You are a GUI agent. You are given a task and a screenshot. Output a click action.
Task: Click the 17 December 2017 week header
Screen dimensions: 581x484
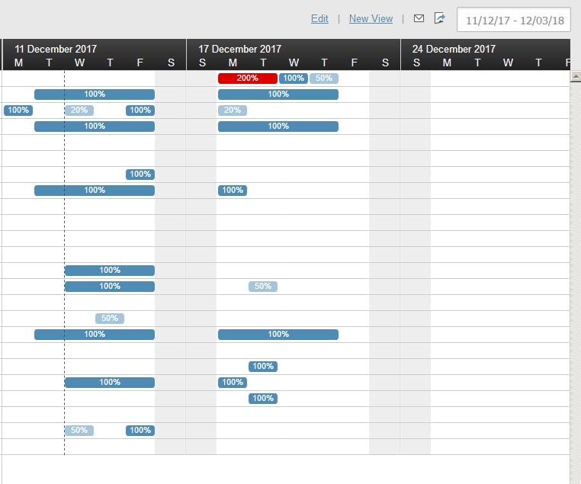(x=239, y=49)
